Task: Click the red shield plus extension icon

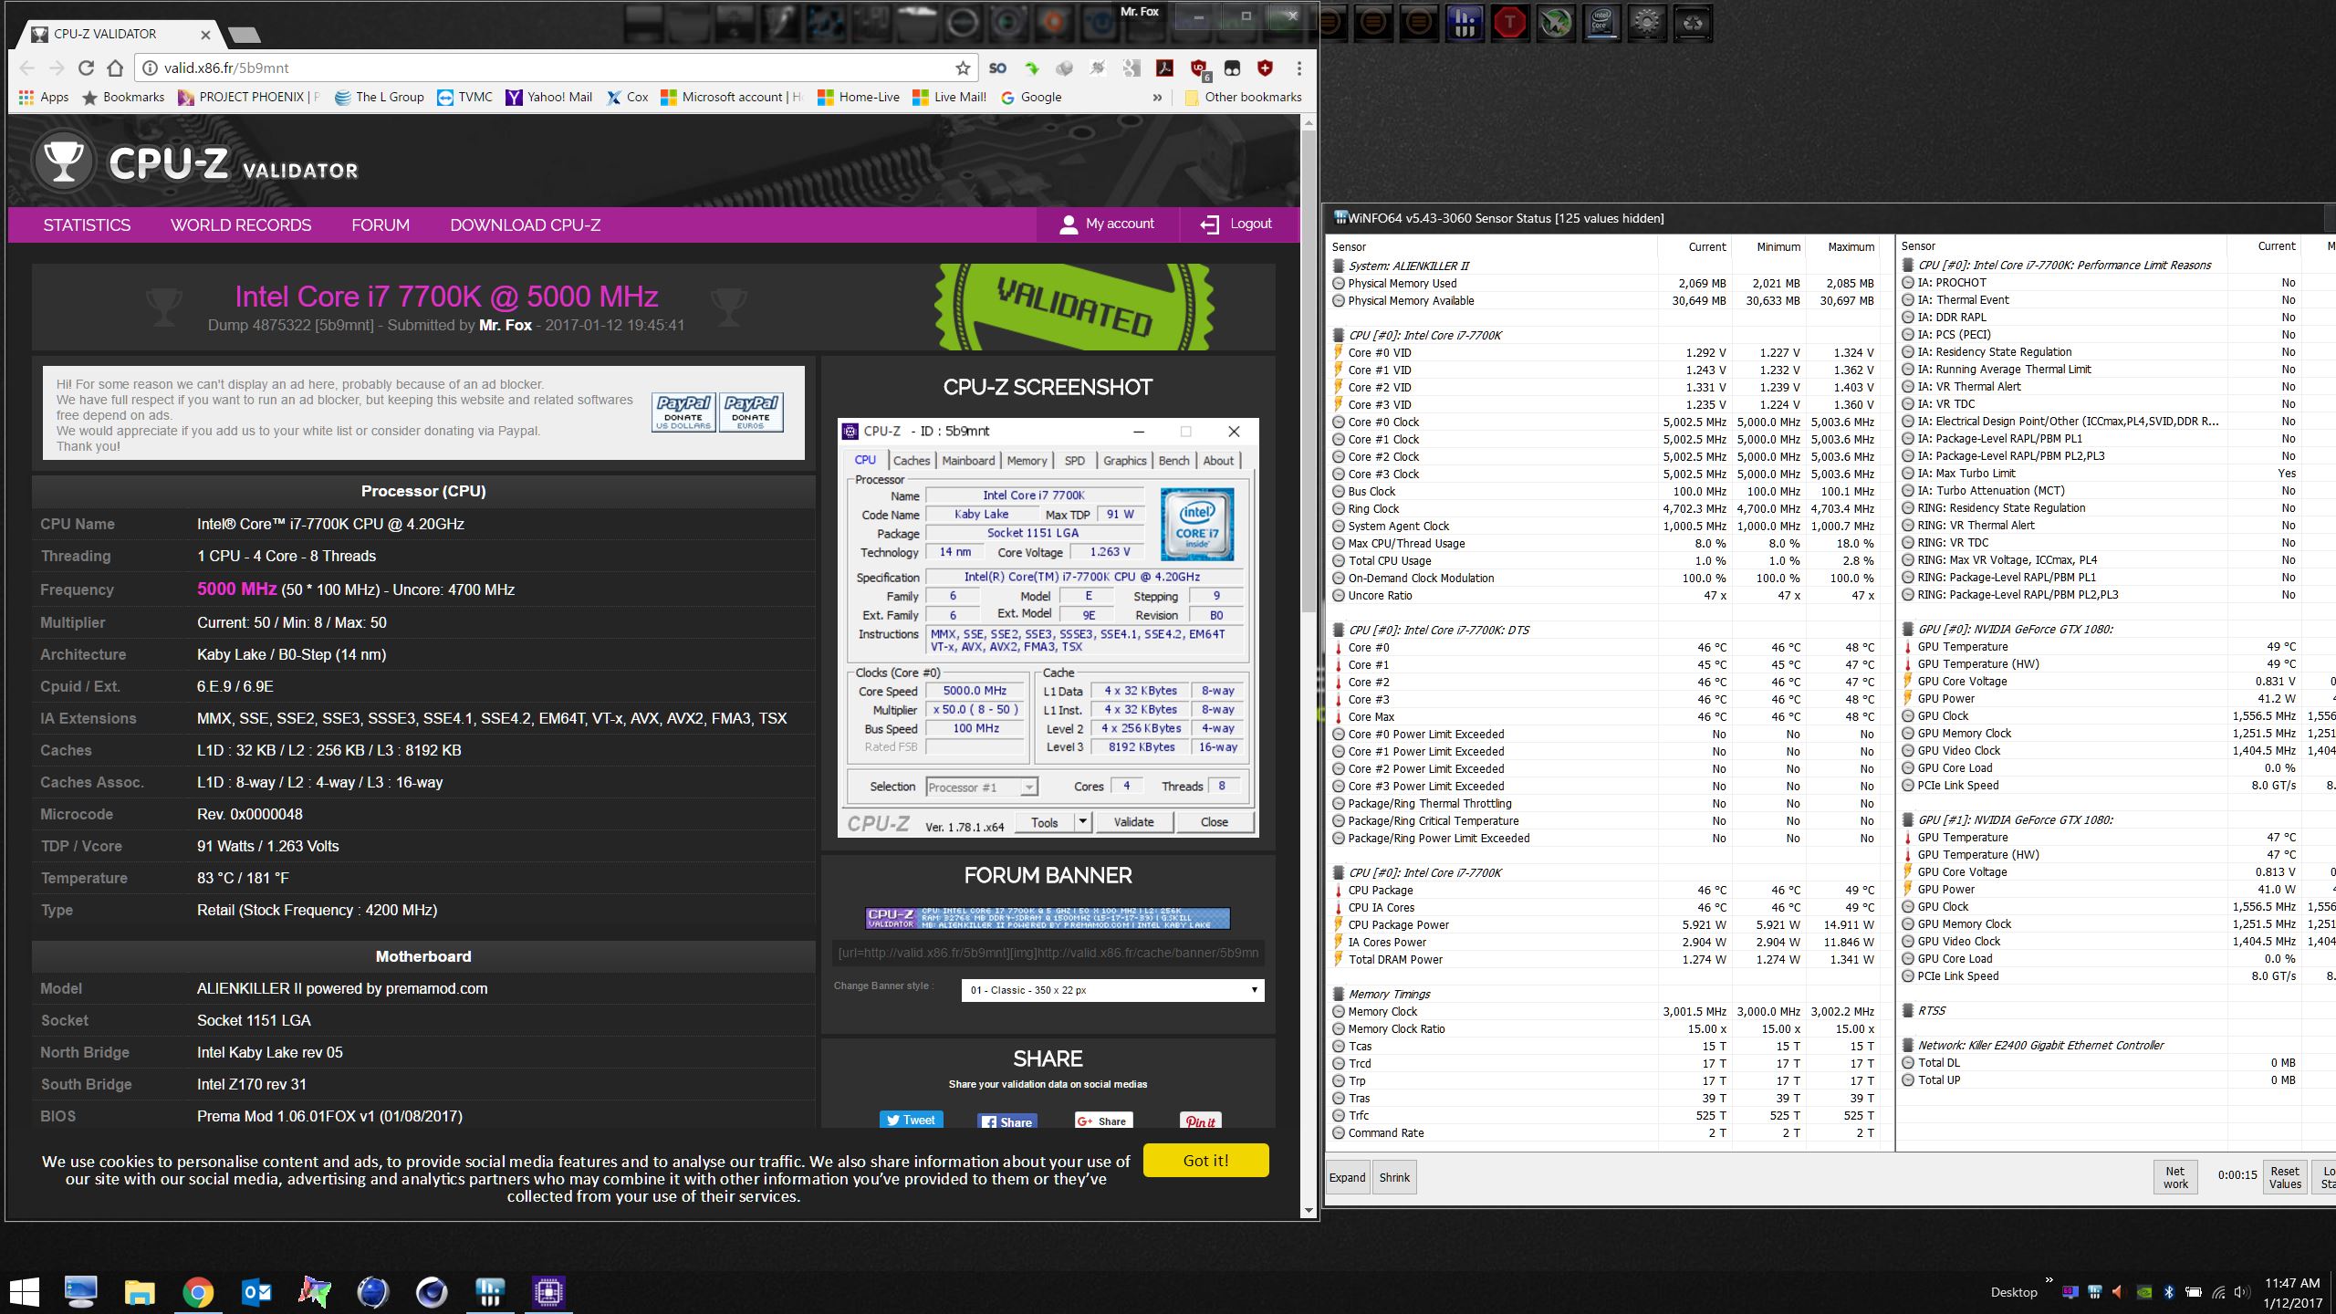Action: 1265,68
